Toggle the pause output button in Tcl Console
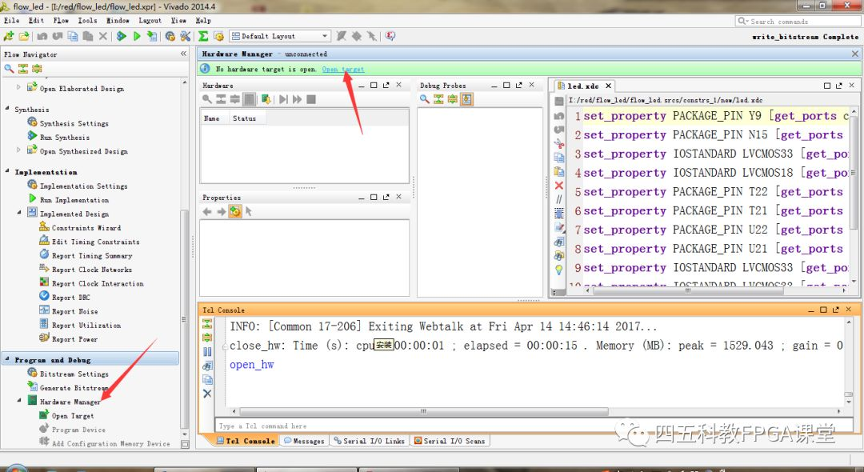The image size is (864, 472). coord(207,351)
